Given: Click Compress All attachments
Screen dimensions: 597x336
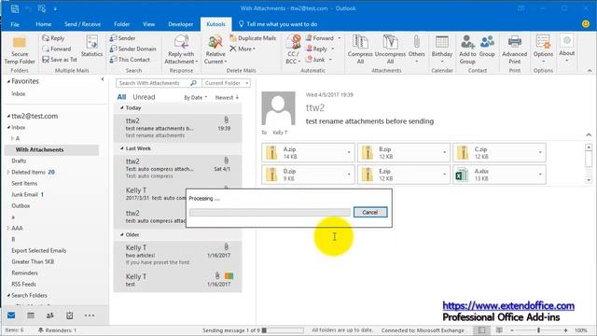Looking at the screenshot, I should 360,49.
